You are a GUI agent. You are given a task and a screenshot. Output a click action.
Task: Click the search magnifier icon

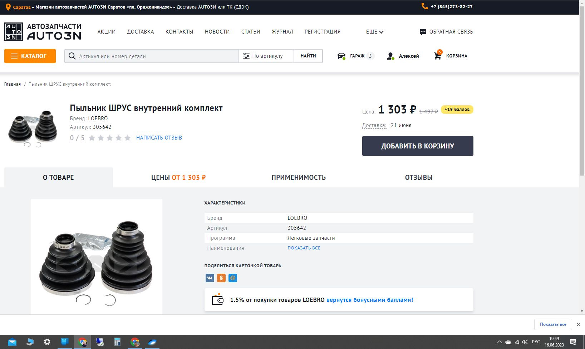[x=72, y=56]
